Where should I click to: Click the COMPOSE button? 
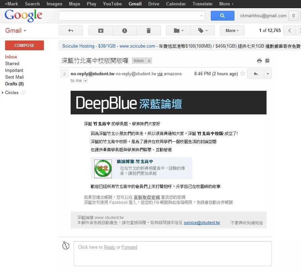(x=24, y=46)
